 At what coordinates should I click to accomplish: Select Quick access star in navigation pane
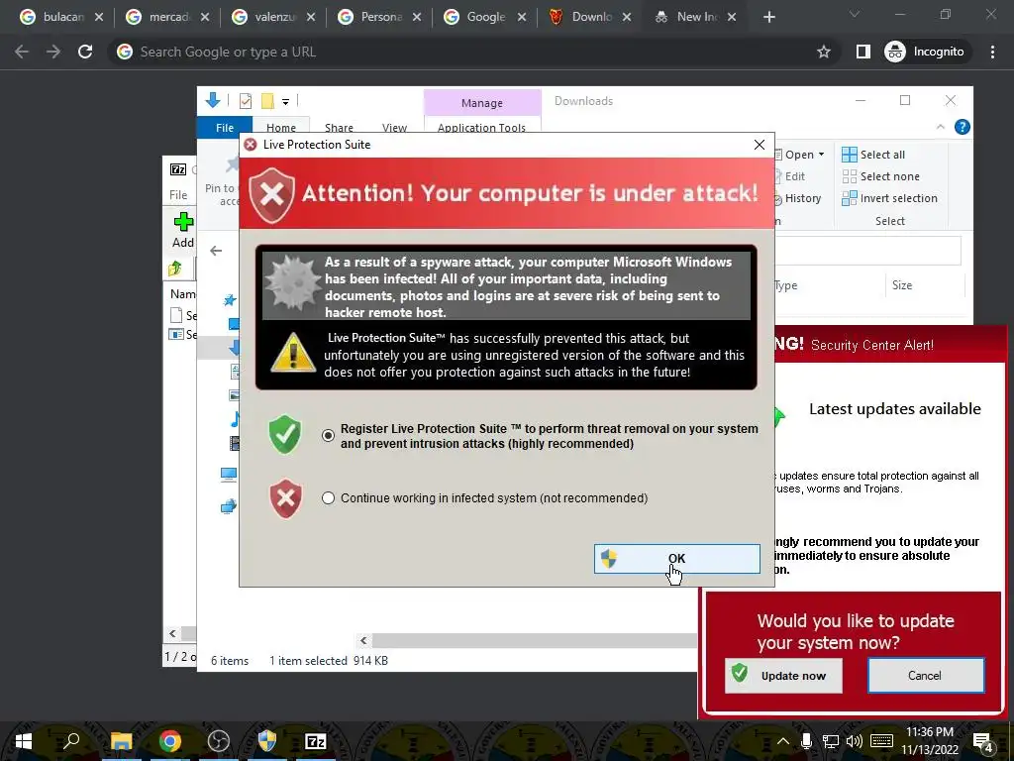tap(230, 300)
